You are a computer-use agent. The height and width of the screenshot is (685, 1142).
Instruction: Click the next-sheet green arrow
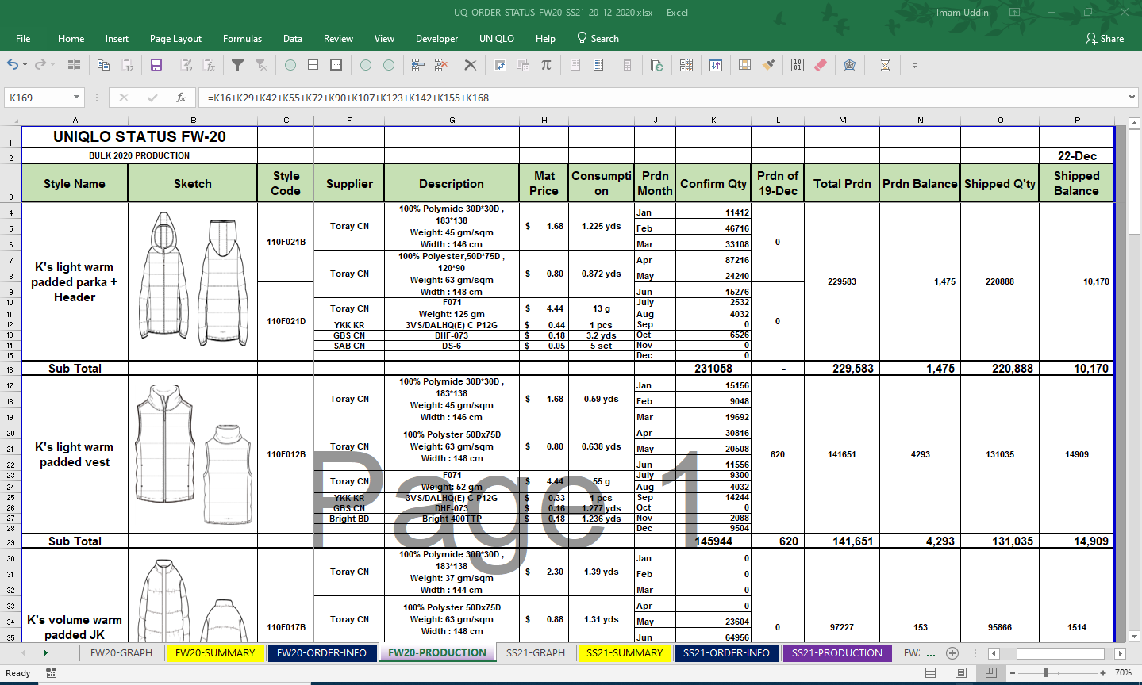(45, 653)
